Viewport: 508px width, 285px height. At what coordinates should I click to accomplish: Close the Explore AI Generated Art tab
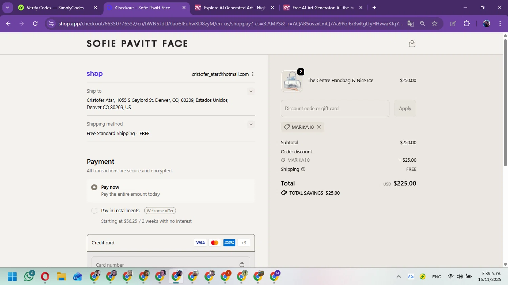(x=272, y=7)
